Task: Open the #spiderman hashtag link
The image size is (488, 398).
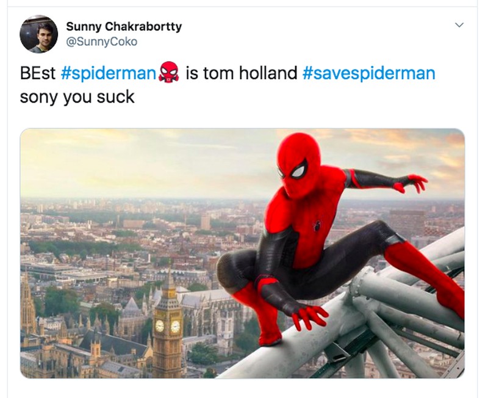Action: (109, 74)
